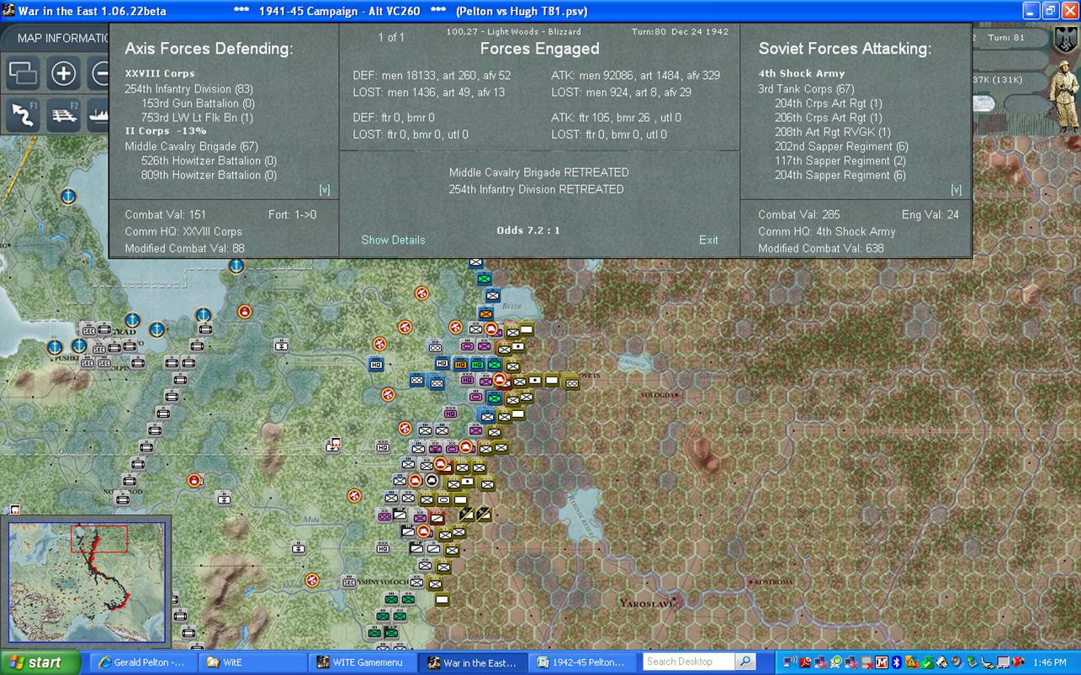Click 206th Crps Art Rgt entry

(x=829, y=118)
